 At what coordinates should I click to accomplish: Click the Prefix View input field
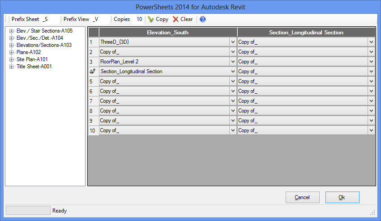[101, 19]
